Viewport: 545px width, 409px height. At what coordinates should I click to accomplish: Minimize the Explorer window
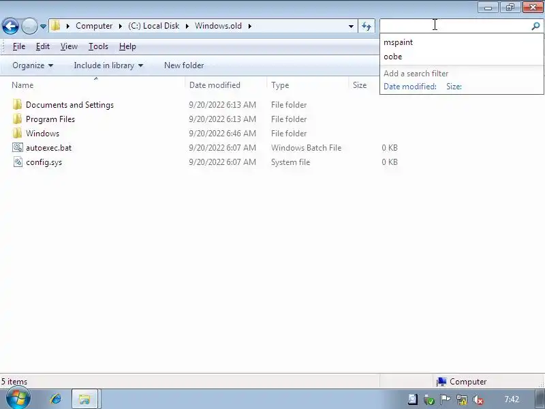[x=488, y=7]
